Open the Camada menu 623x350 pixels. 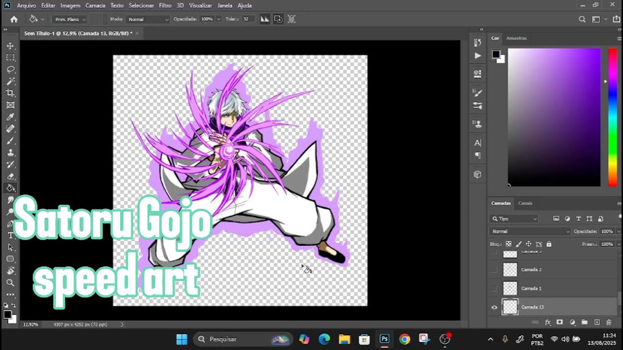click(x=95, y=5)
